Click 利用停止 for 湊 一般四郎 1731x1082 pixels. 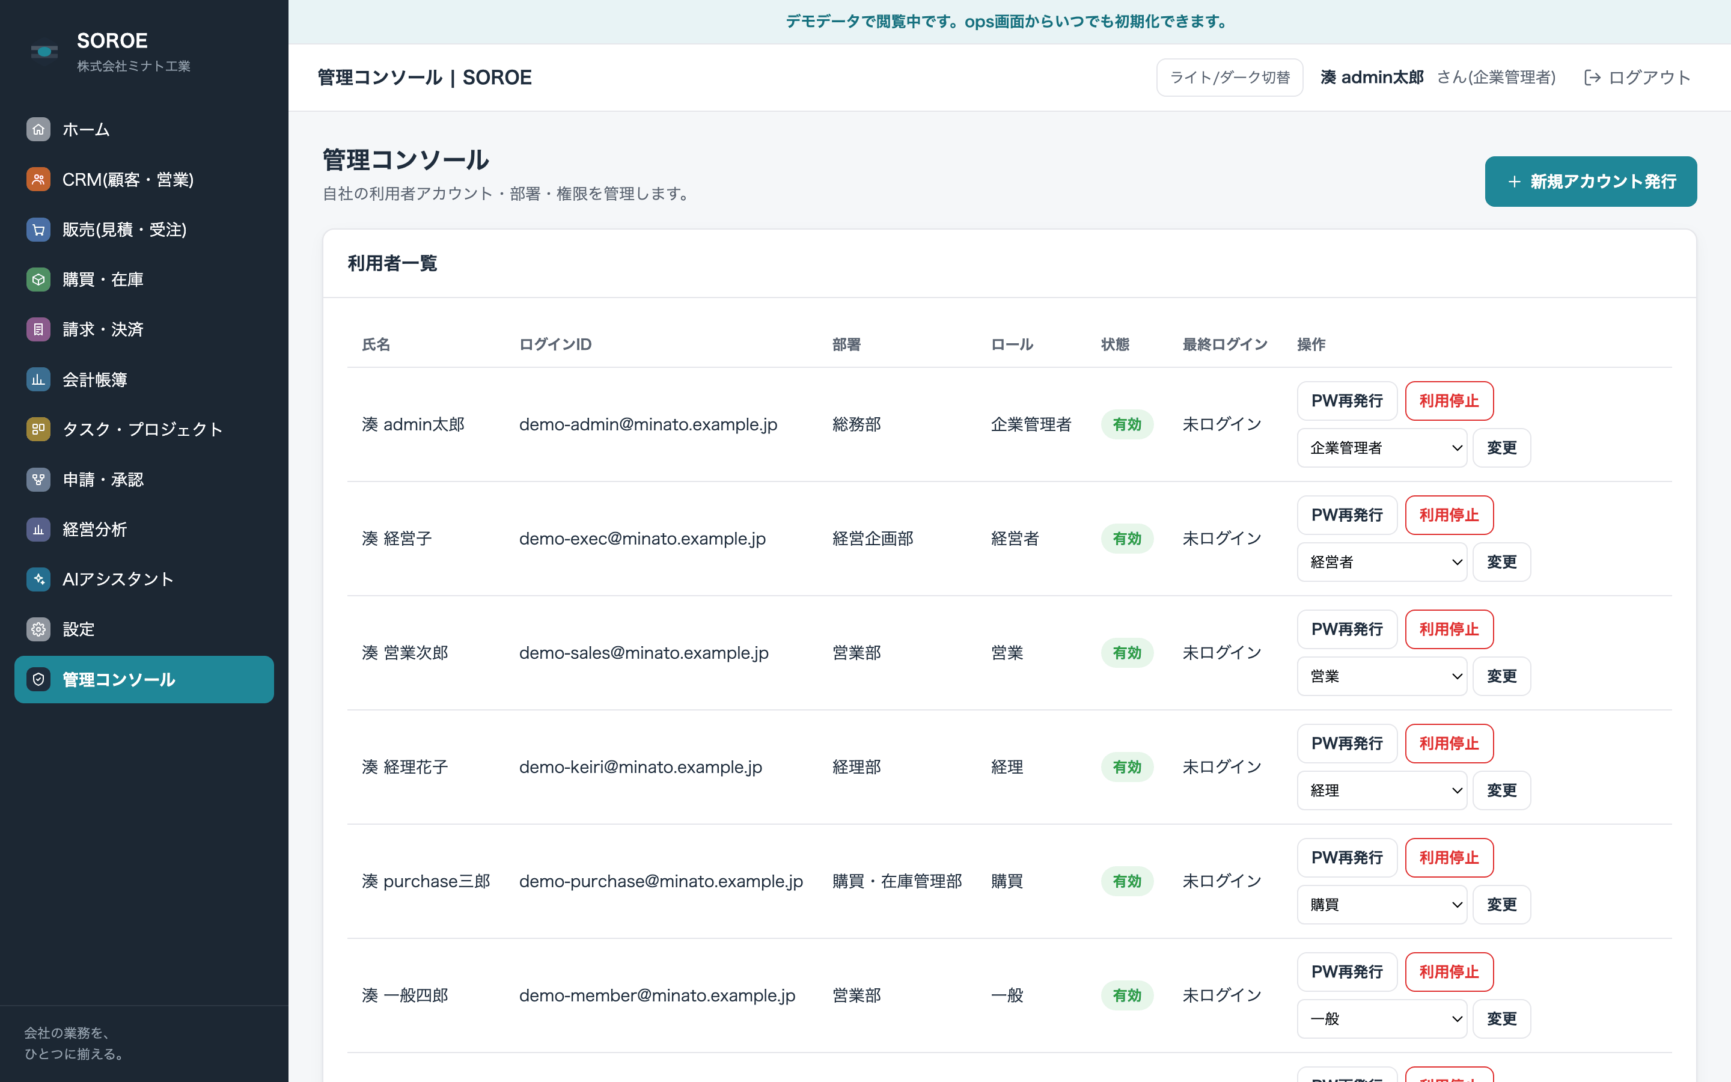[x=1449, y=972]
